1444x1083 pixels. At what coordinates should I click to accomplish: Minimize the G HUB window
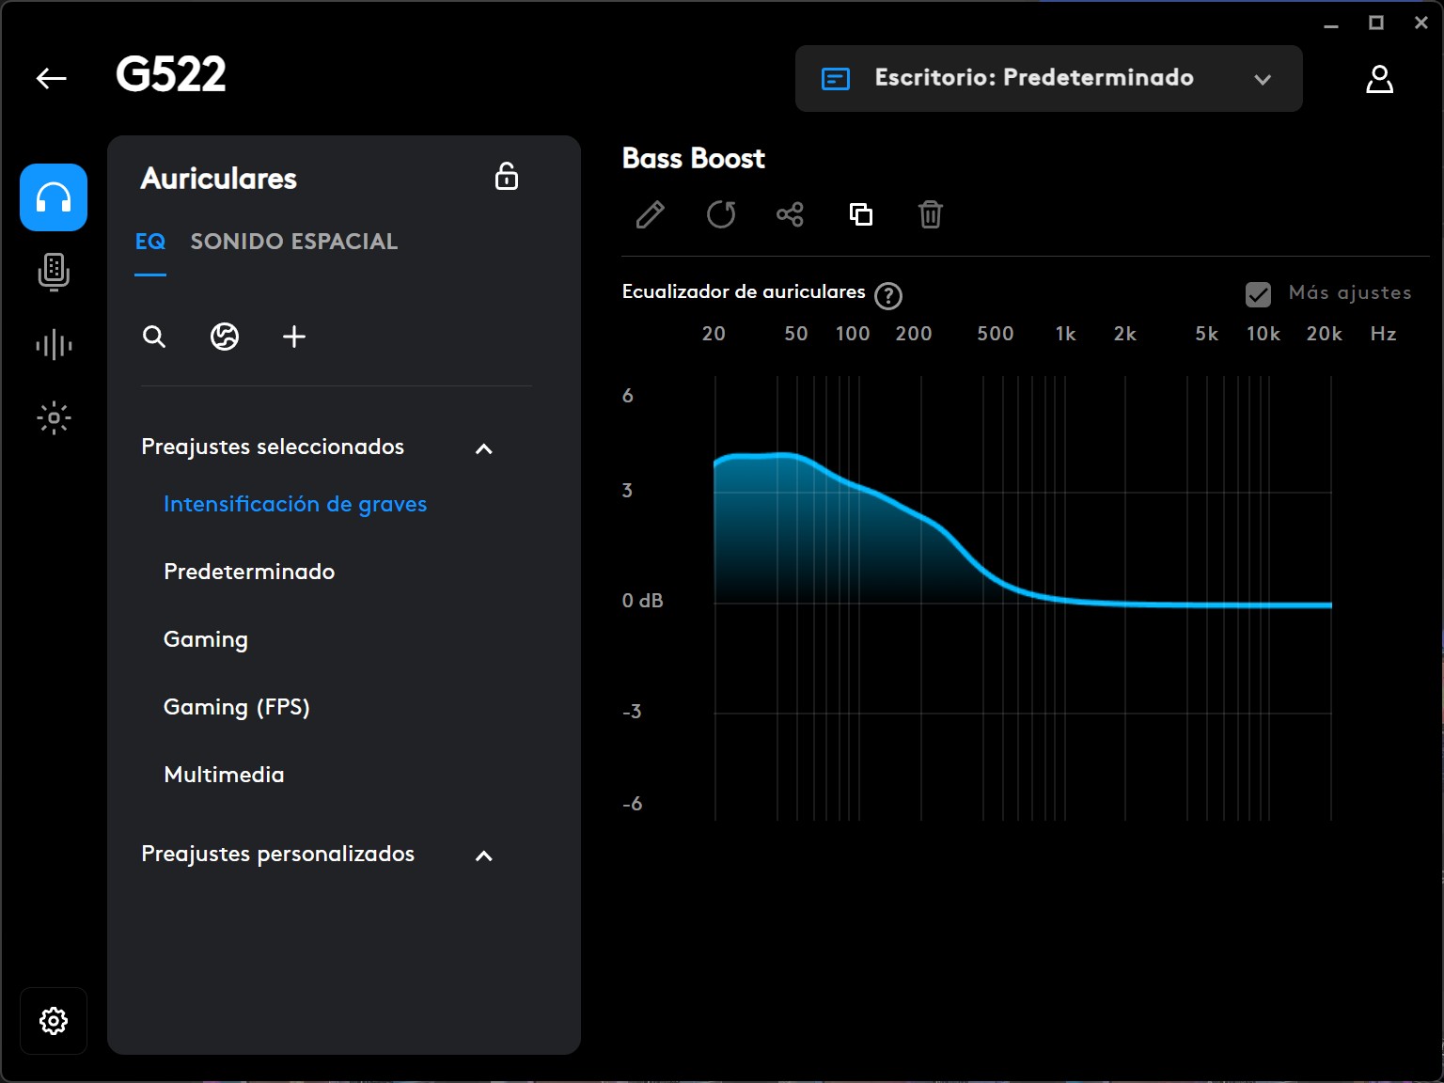[1331, 24]
